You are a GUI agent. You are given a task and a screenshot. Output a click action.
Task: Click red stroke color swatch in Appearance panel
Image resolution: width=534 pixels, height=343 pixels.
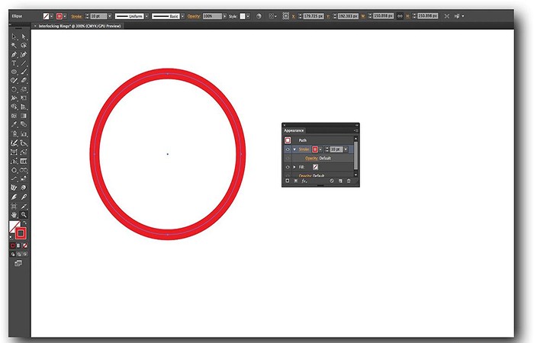(314, 149)
